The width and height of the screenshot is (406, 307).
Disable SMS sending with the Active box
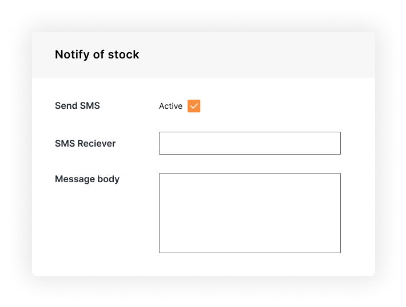(x=194, y=106)
